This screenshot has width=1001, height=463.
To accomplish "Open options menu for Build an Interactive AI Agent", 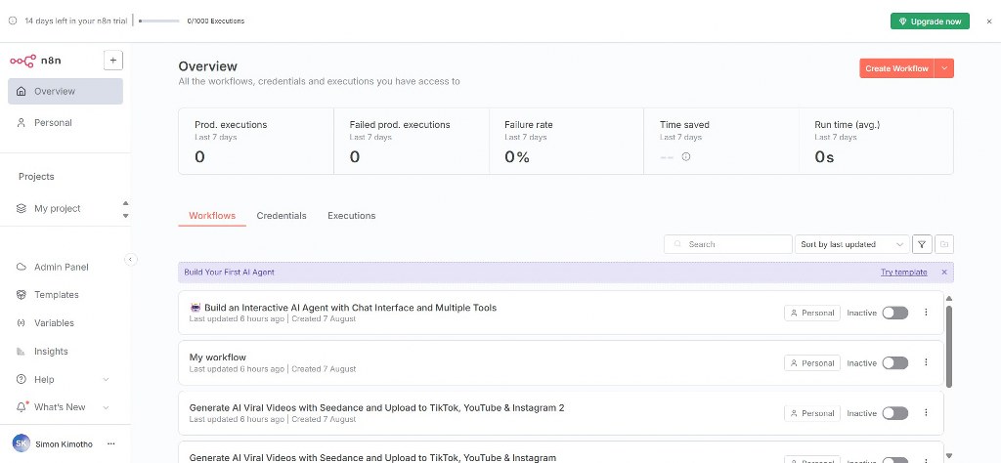I will pyautogui.click(x=927, y=313).
